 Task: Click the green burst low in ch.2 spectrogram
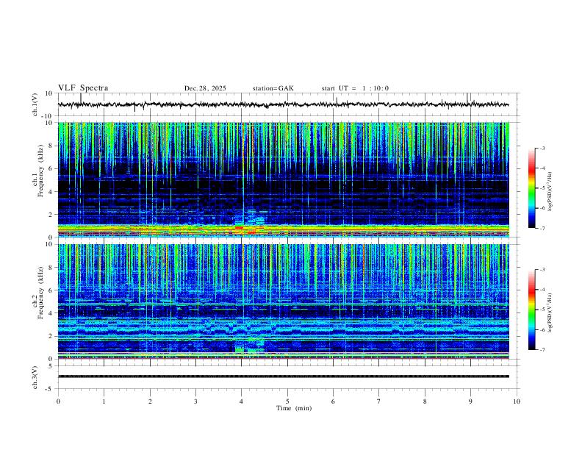240,350
